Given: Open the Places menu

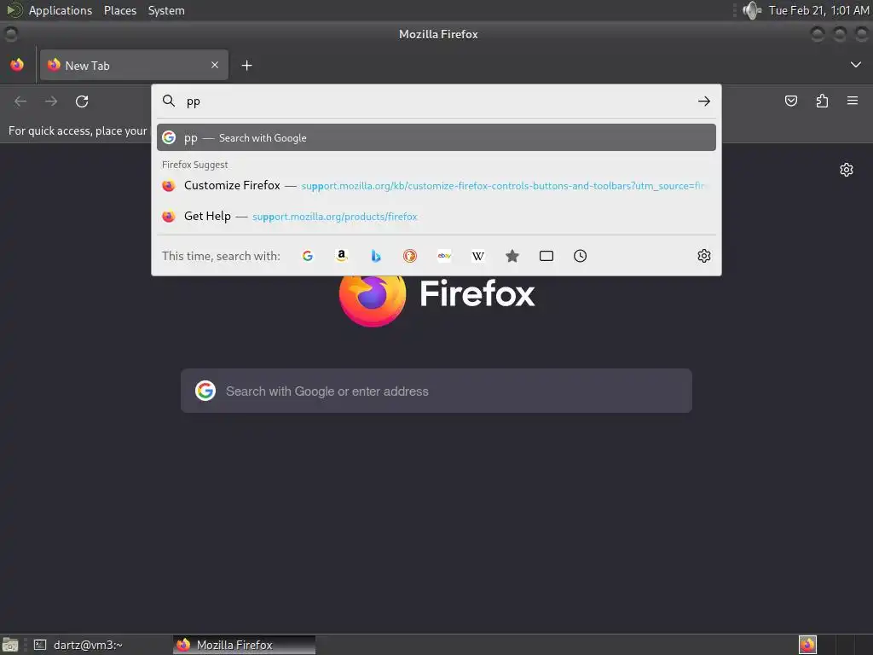Looking at the screenshot, I should (120, 10).
